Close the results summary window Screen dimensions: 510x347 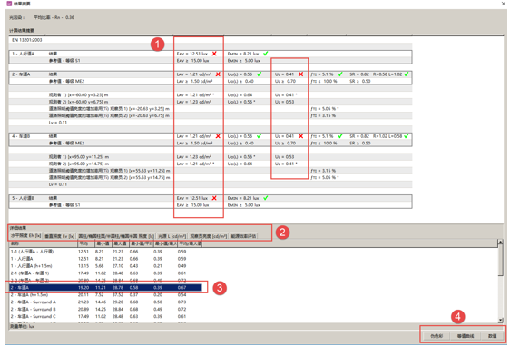(x=503, y=4)
